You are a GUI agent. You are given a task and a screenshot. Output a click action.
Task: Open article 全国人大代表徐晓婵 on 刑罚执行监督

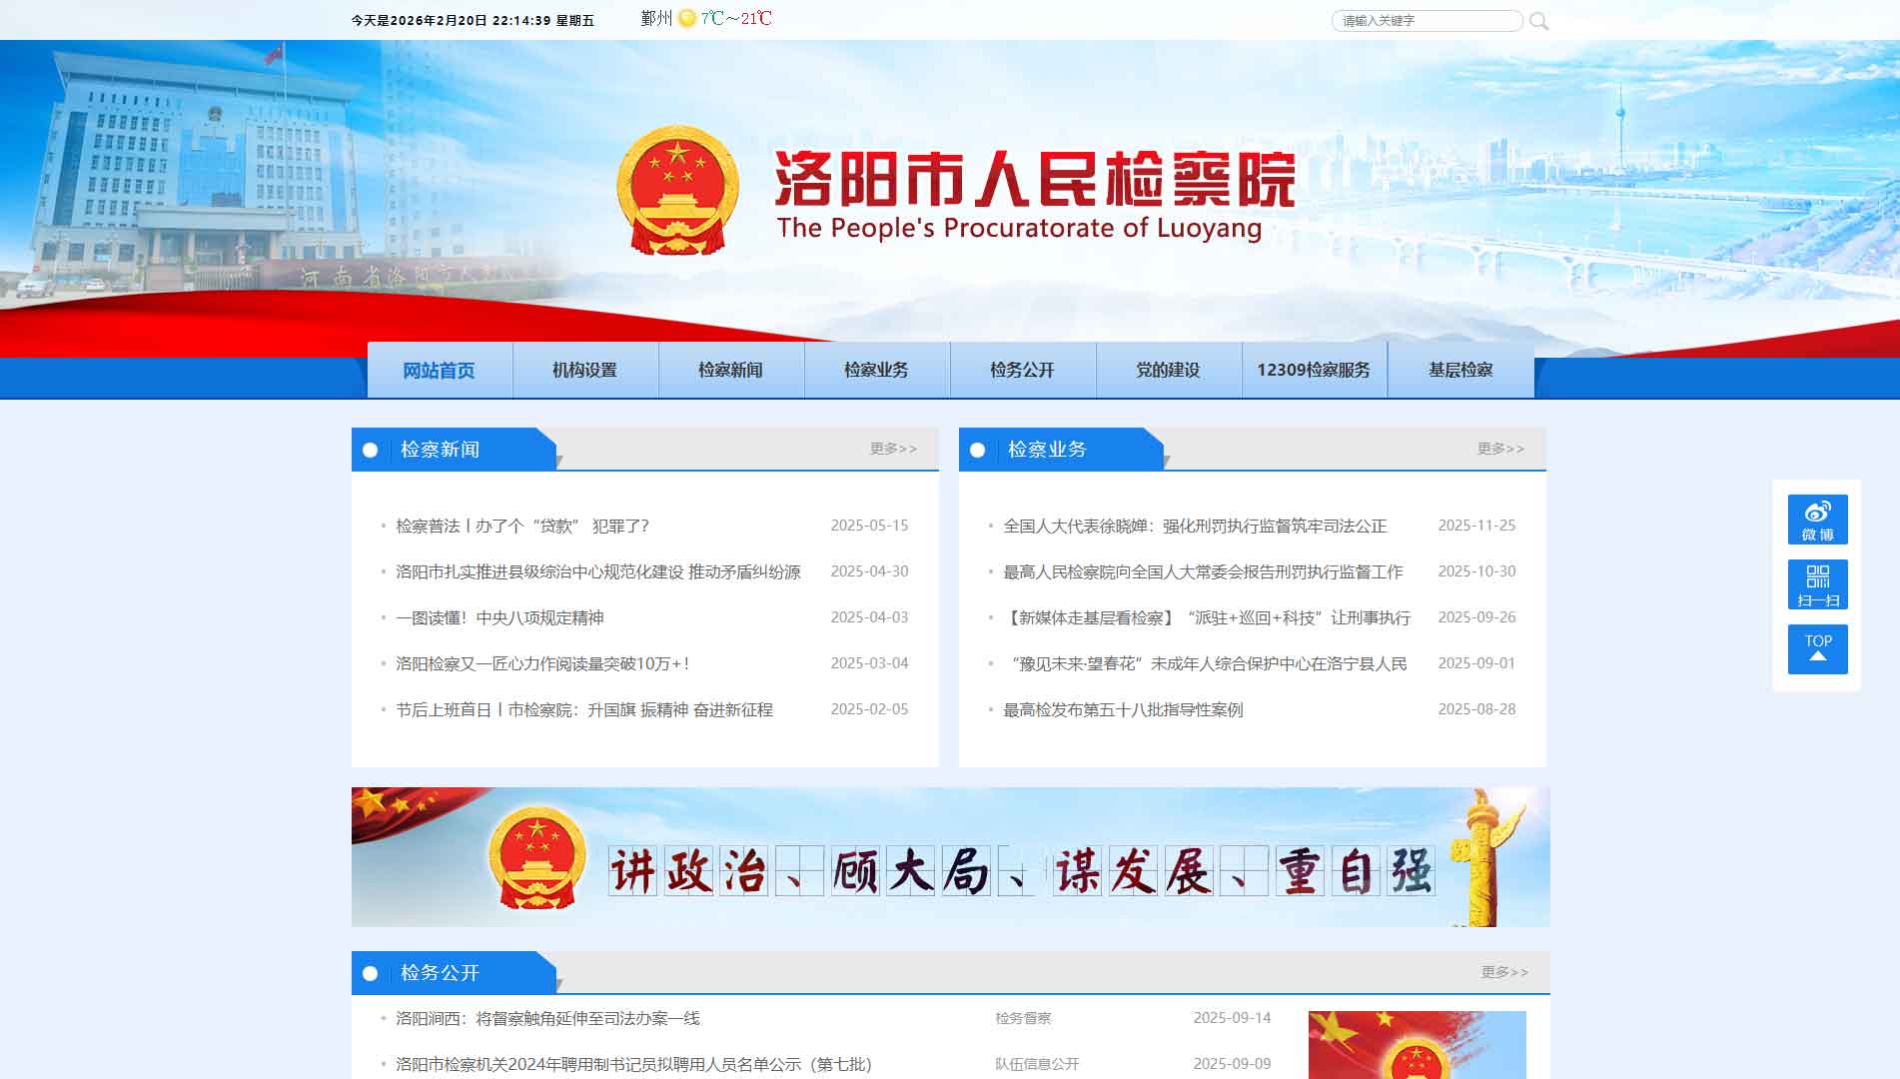1195,526
